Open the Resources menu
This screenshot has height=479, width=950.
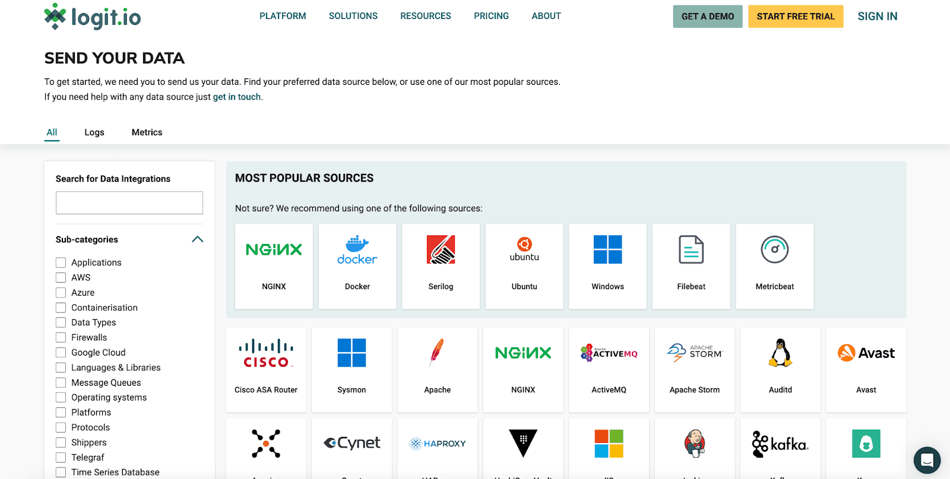coord(426,16)
